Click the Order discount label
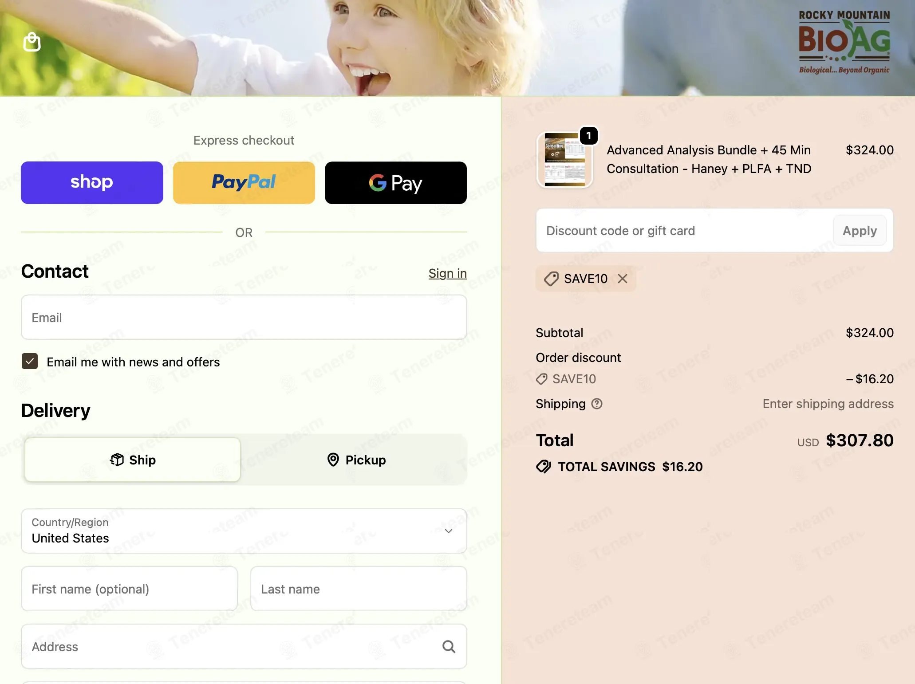 [578, 358]
